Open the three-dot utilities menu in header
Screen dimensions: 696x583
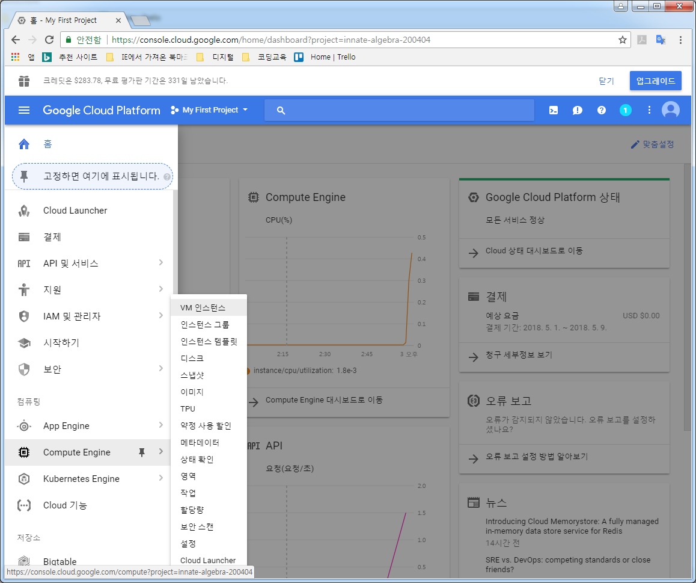pos(649,110)
